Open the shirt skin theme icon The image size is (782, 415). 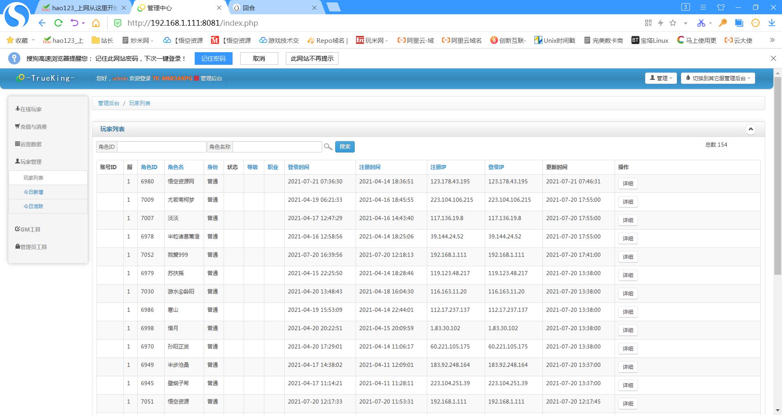point(721,7)
